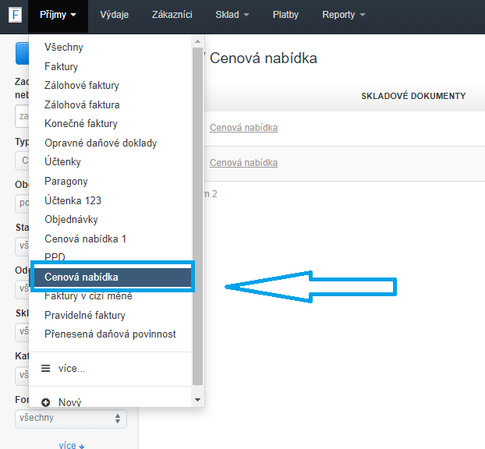This screenshot has width=485, height=449.
Task: Pick Faktury v cizí měně
Action: point(88,296)
